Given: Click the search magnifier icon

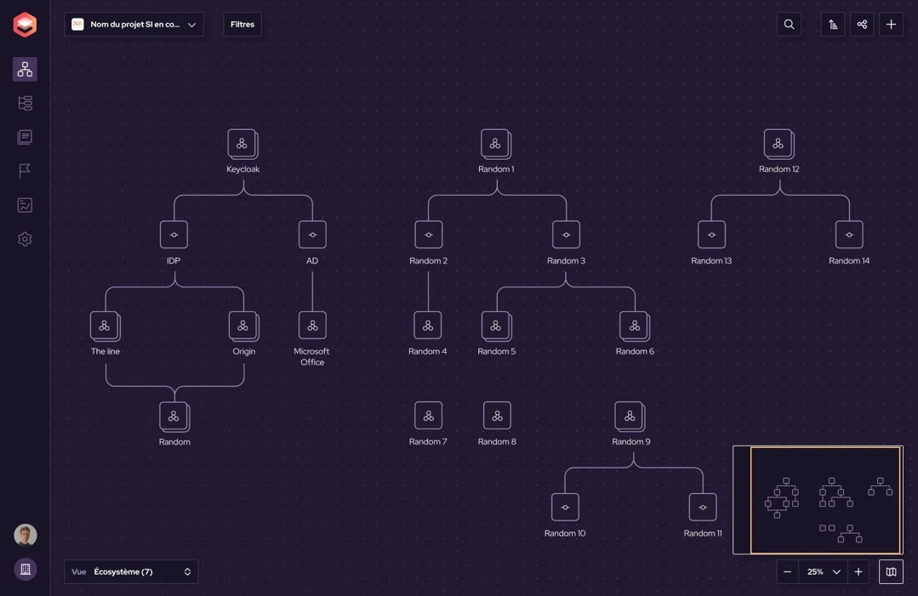Looking at the screenshot, I should 790,25.
